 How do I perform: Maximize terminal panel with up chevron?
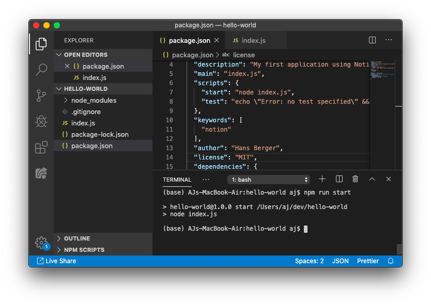coord(372,179)
